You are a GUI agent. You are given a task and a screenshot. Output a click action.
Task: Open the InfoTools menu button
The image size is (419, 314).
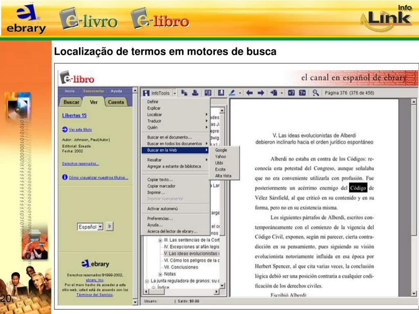[156, 93]
